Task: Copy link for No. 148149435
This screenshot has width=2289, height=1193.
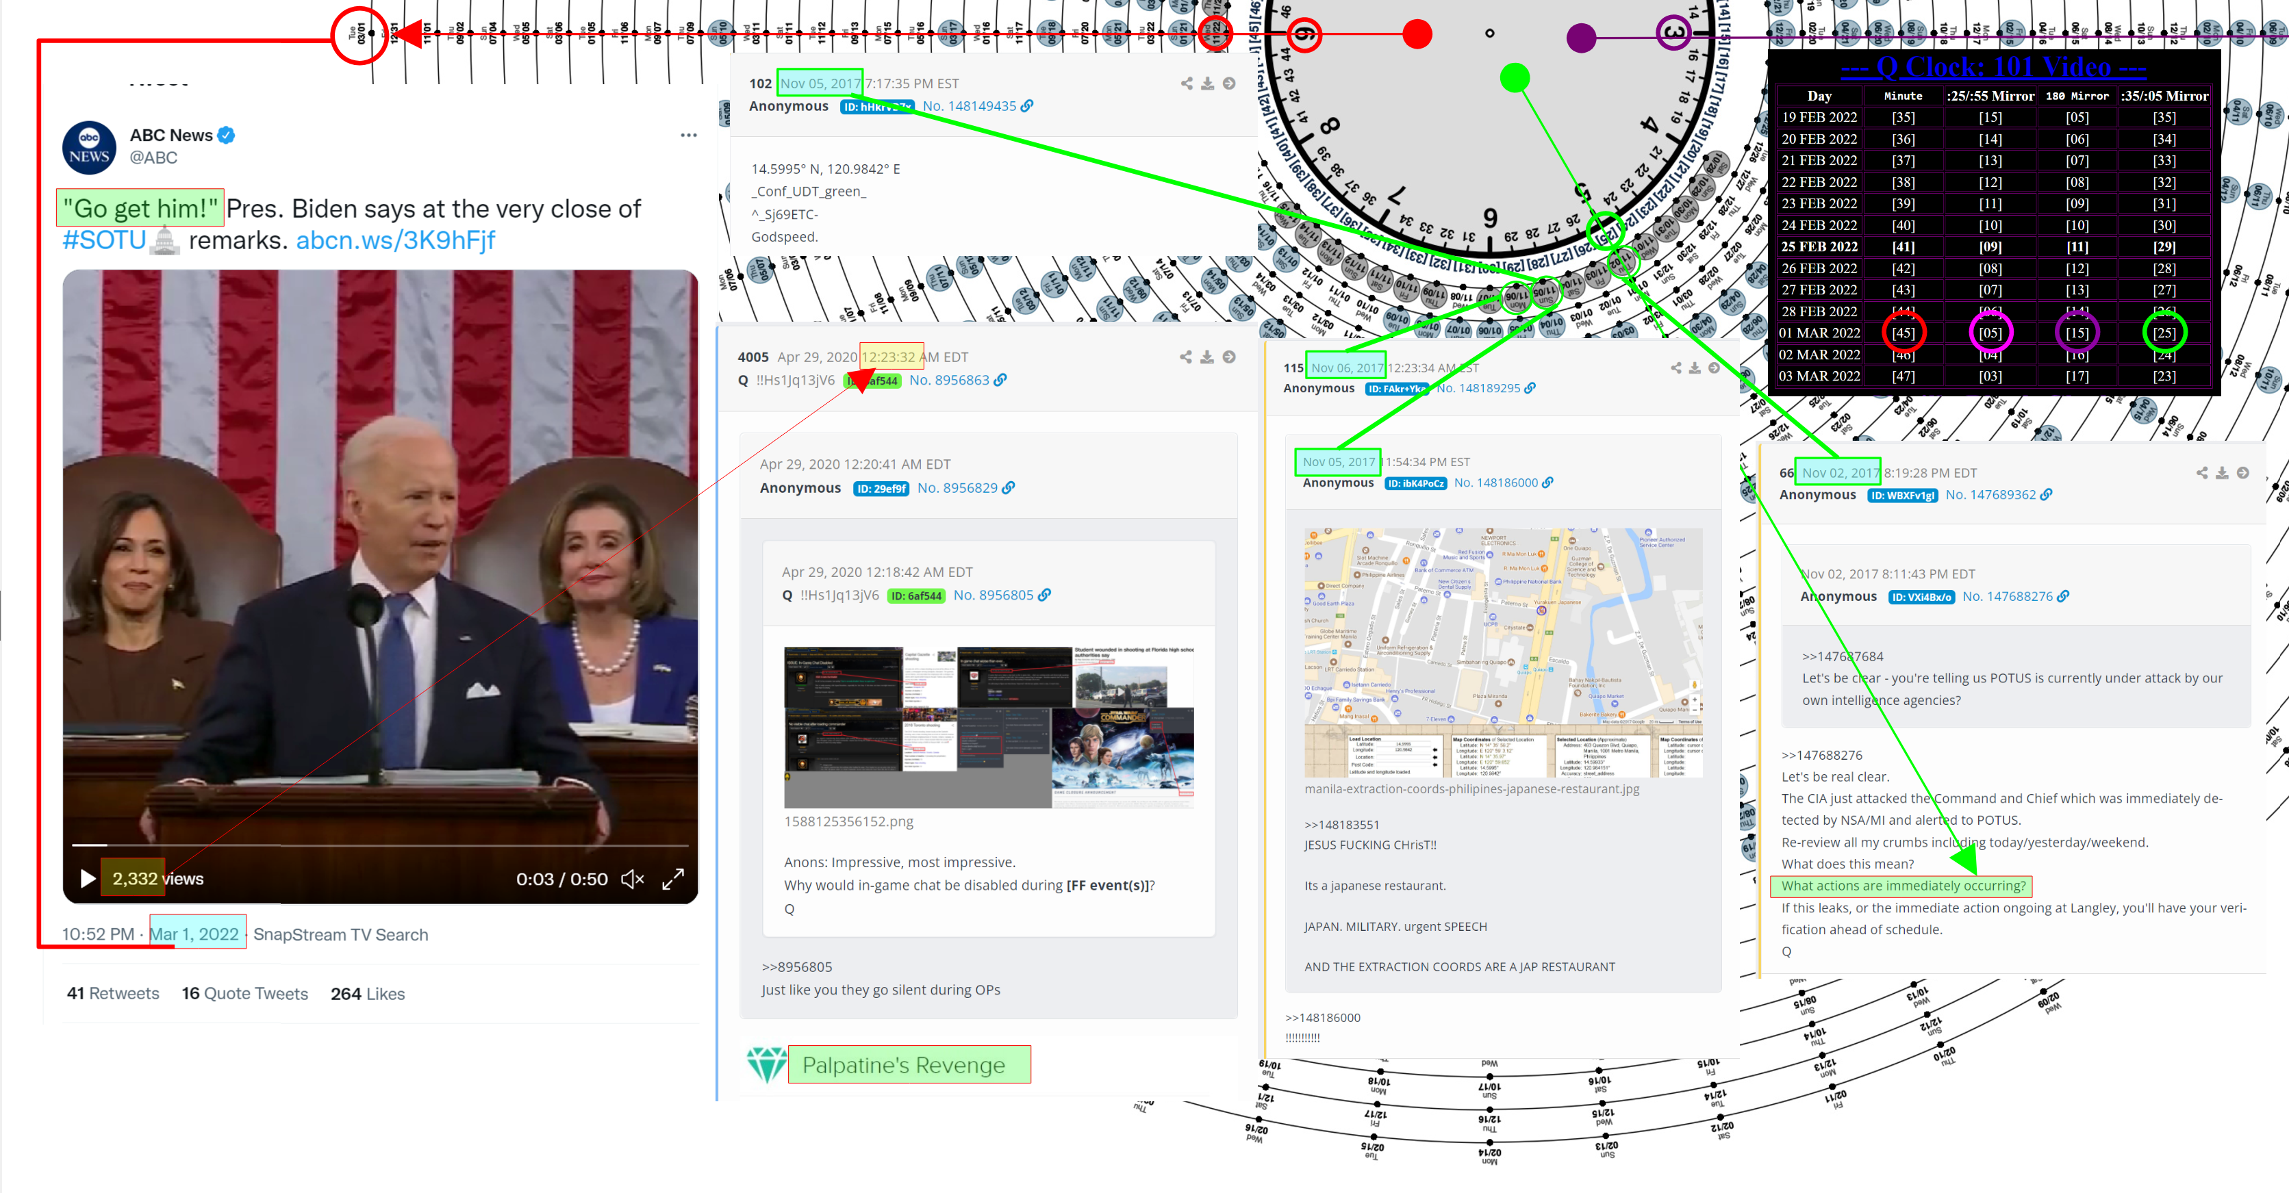Action: pos(1027,105)
